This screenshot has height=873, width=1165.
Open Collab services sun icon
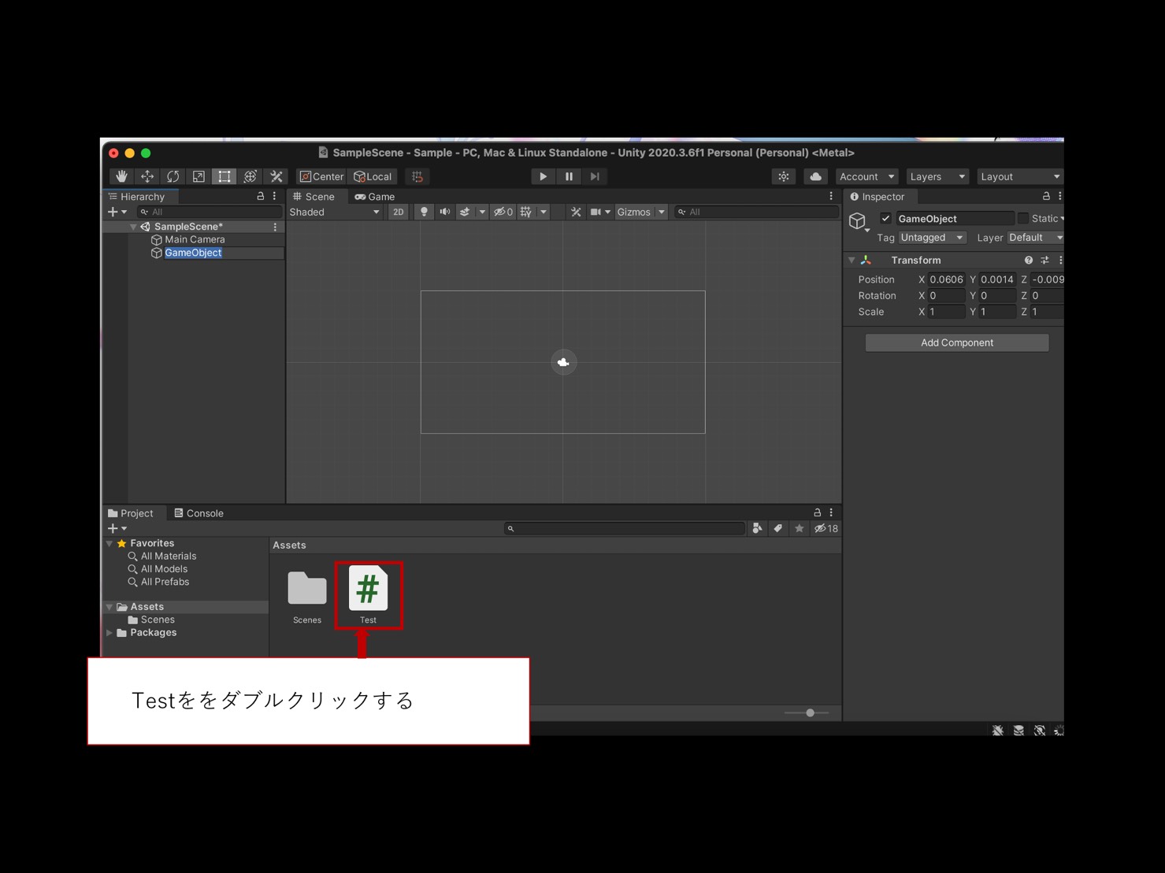(784, 176)
